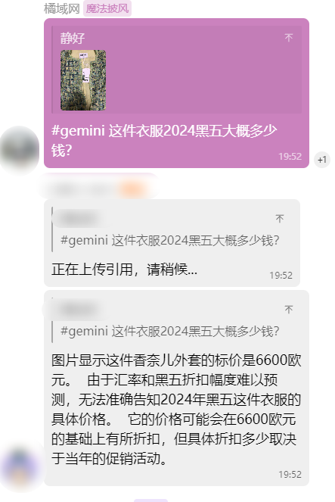
Task: Open the 橘域网 sender profile name
Action: [61, 8]
